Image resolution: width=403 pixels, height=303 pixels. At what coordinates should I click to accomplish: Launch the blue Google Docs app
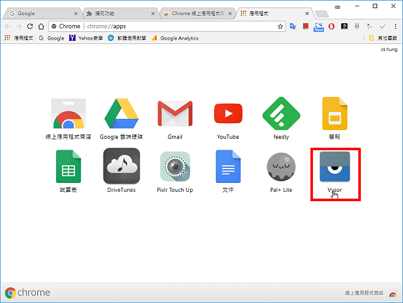tap(228, 167)
